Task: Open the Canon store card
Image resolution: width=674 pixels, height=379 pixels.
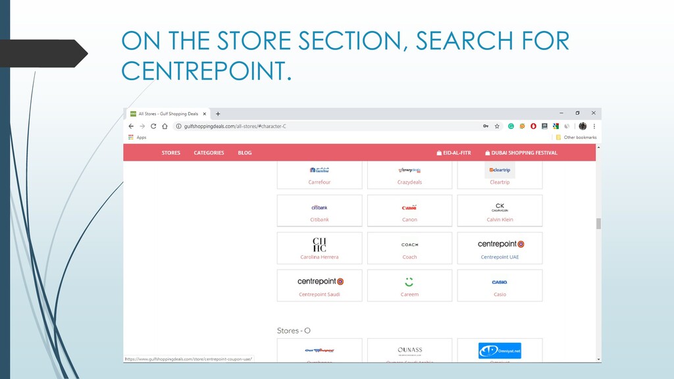Action: click(x=409, y=211)
